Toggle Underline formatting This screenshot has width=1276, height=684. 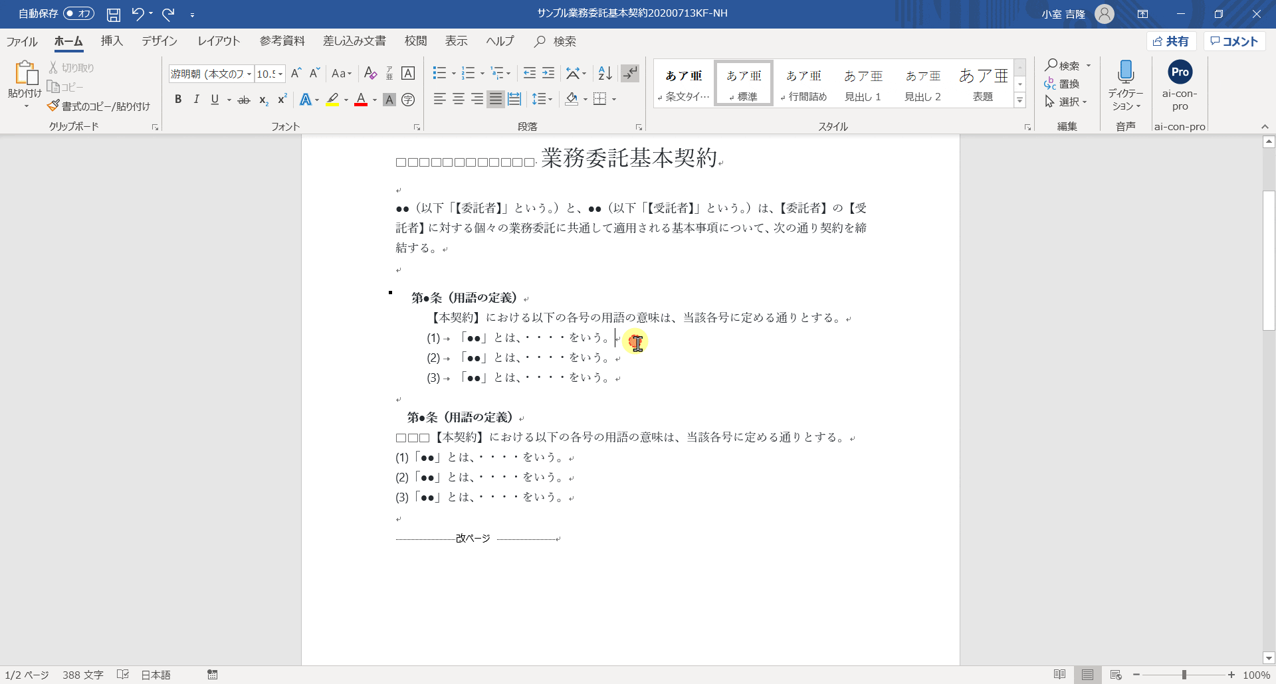215,100
